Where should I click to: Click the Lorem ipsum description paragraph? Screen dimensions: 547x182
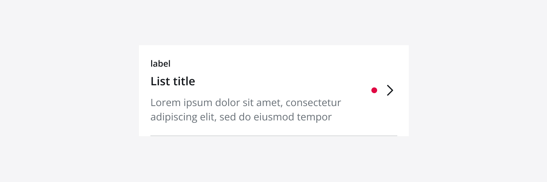[x=245, y=110]
